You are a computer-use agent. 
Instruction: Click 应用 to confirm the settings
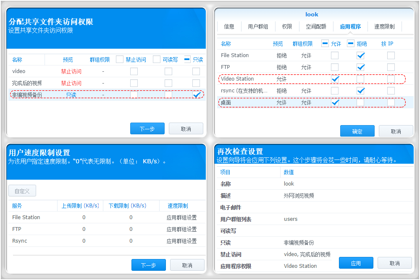[x=356, y=263]
